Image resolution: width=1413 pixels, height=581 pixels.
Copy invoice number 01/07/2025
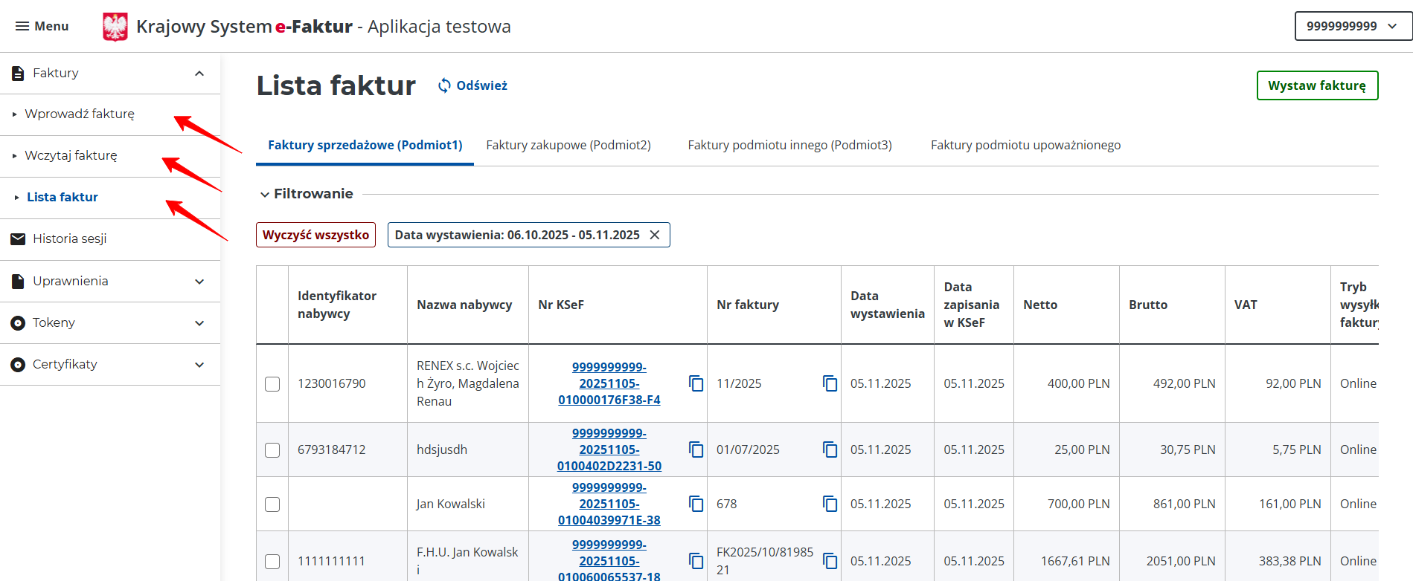830,449
